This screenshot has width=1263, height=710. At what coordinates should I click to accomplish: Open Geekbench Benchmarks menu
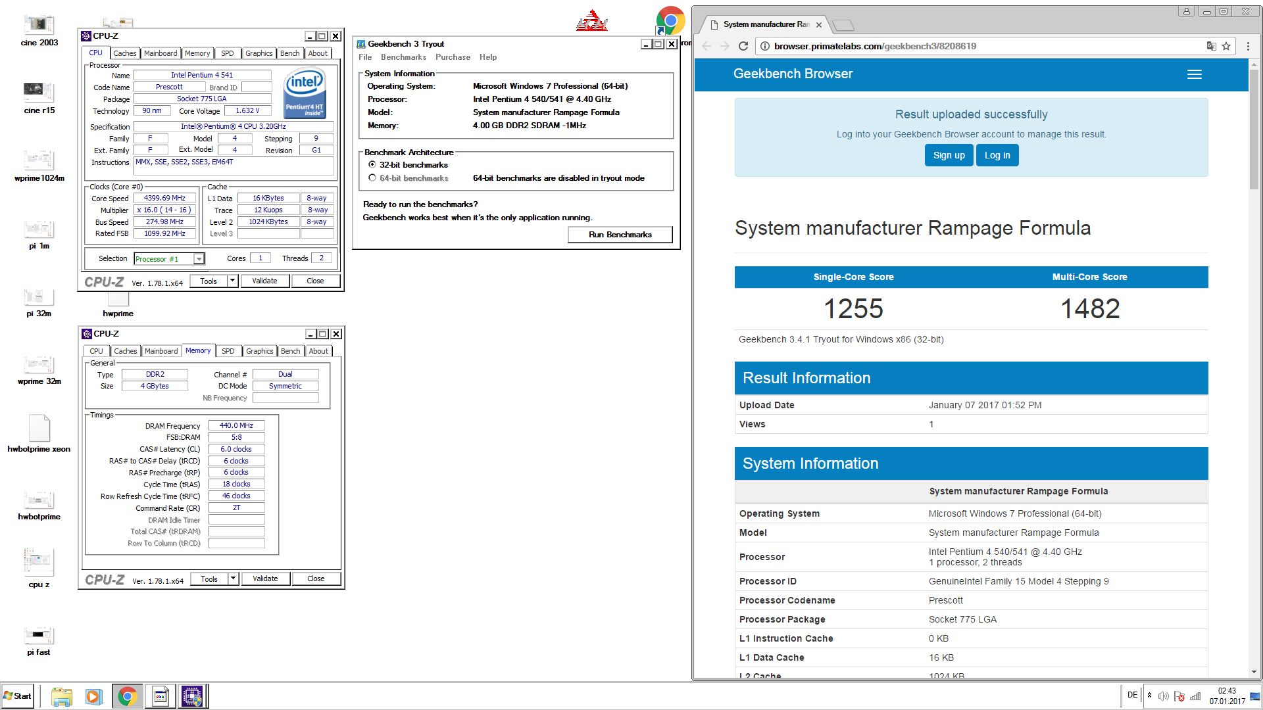(403, 57)
